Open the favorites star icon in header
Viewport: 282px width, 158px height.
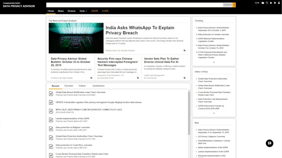pos(271,3)
